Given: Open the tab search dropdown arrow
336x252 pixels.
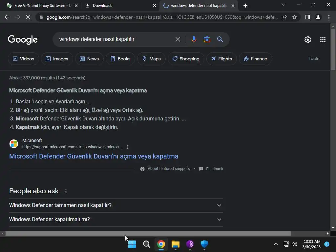Looking at the screenshot, I should (x=283, y=5).
